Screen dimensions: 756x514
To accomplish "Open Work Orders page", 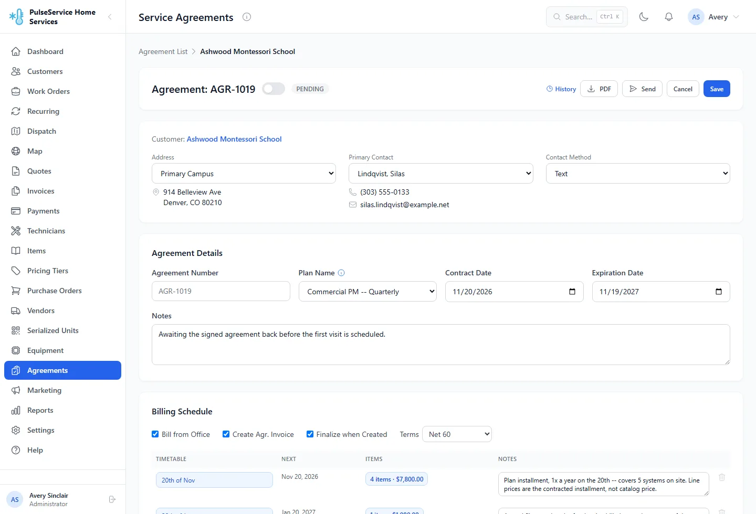I will click(x=62, y=91).
